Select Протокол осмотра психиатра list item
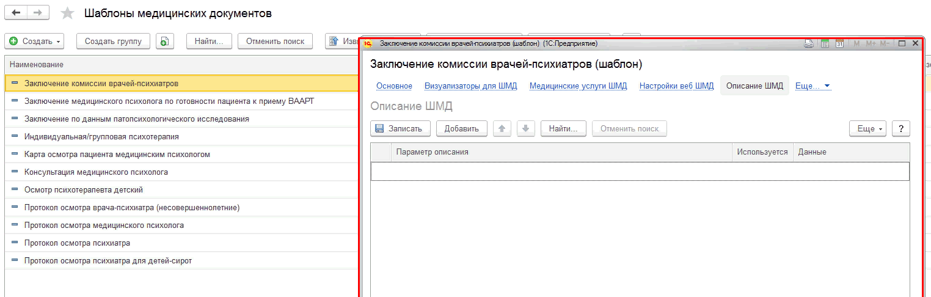931x297 pixels. point(77,243)
